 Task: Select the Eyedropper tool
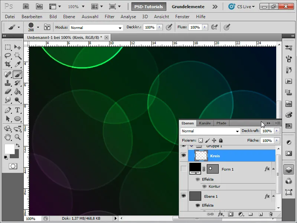[x=17, y=64]
